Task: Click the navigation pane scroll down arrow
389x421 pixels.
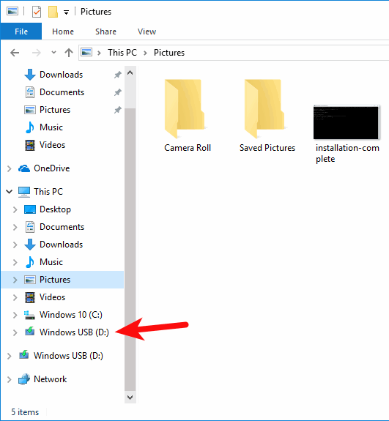Action: [x=130, y=397]
